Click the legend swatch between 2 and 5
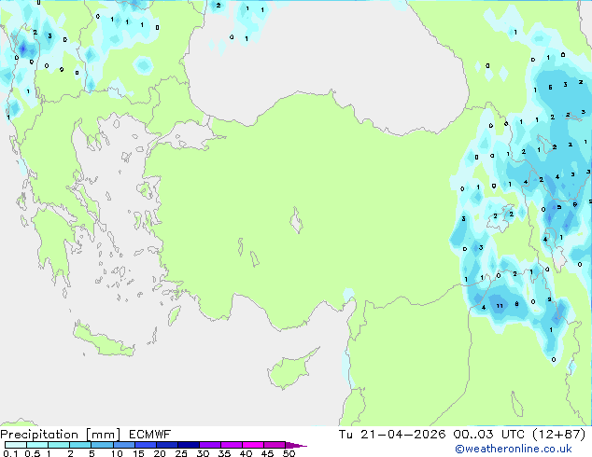The image size is (592, 457). pos(80,445)
